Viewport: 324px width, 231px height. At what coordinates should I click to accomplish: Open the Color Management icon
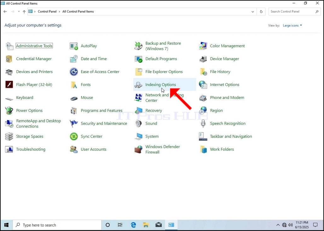point(203,46)
